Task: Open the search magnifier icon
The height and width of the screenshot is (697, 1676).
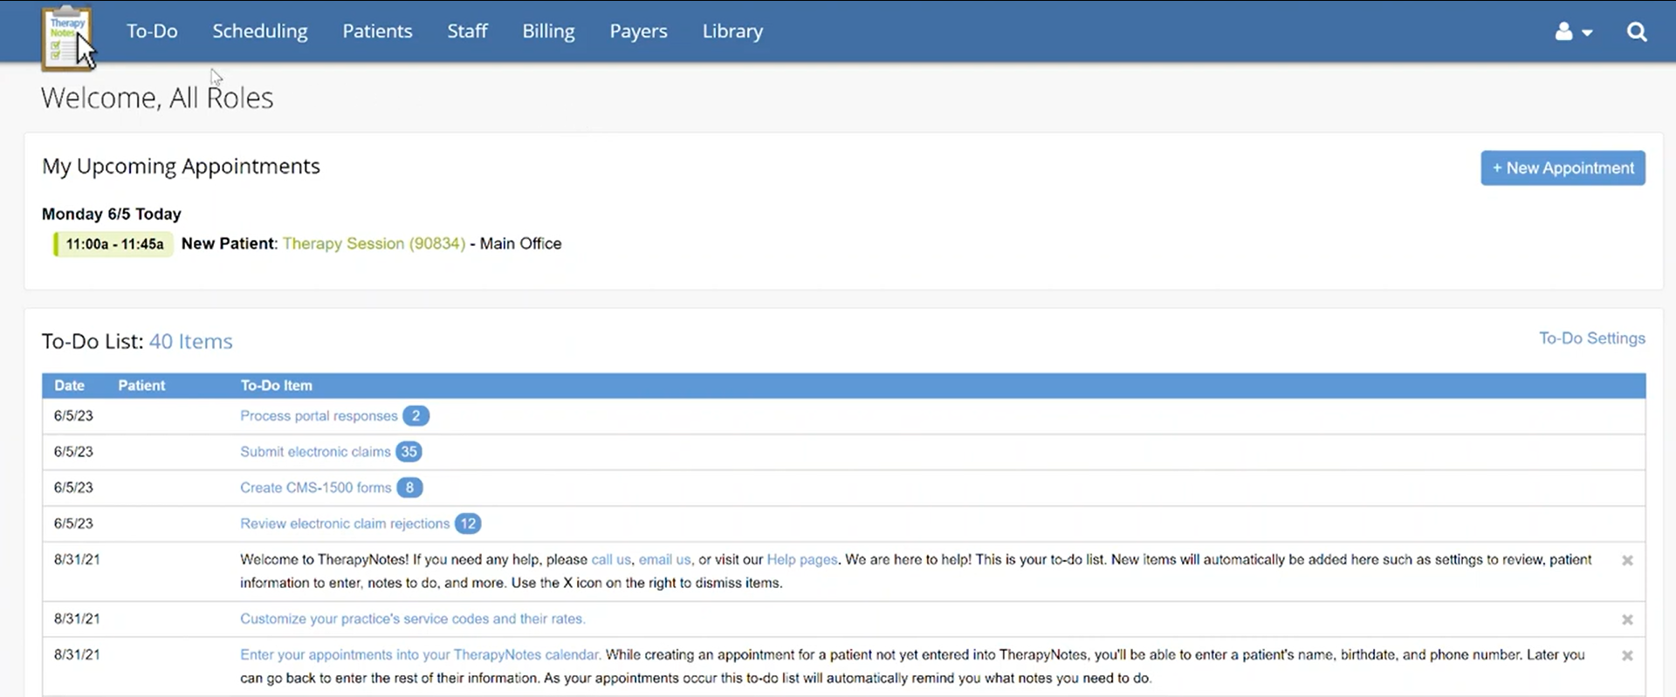Action: (x=1637, y=32)
